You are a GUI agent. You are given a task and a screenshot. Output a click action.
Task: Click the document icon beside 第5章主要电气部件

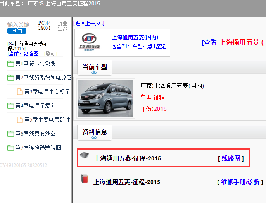pos(20,120)
